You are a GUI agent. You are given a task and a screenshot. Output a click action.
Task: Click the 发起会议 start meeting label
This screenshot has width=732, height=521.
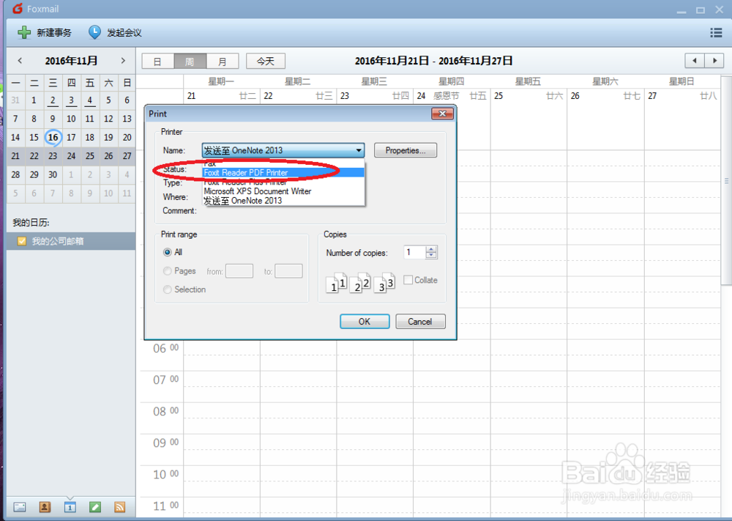pyautogui.click(x=124, y=33)
